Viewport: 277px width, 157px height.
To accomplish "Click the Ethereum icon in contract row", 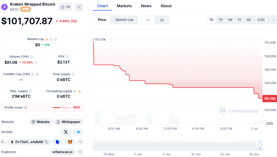I will tap(12, 142).
